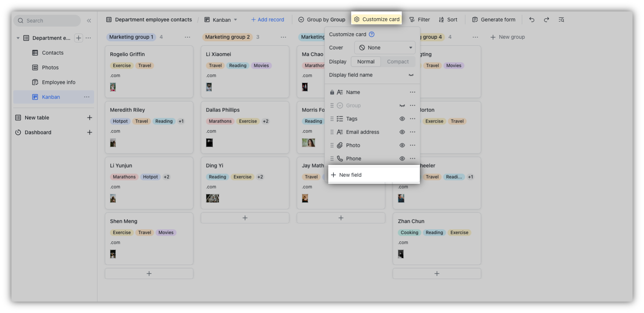Open more options for Tags field
The width and height of the screenshot is (644, 313).
click(412, 119)
